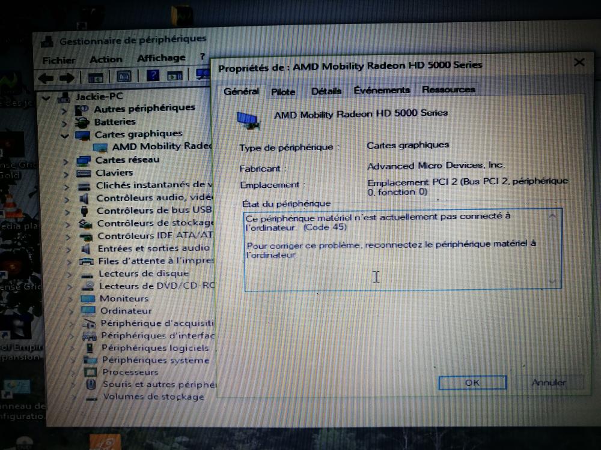Viewport: 601px width, 450px height.
Task: Select Périphériques d'interface tree item
Action: point(157,335)
